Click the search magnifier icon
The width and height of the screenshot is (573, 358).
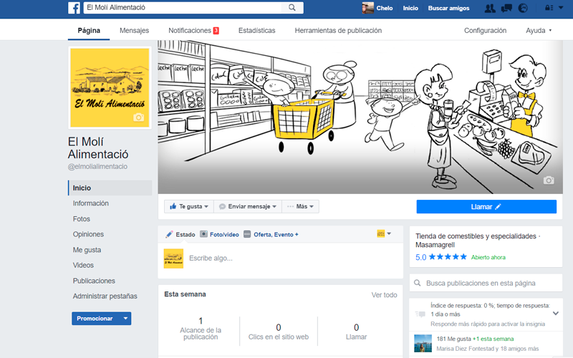[x=292, y=8]
